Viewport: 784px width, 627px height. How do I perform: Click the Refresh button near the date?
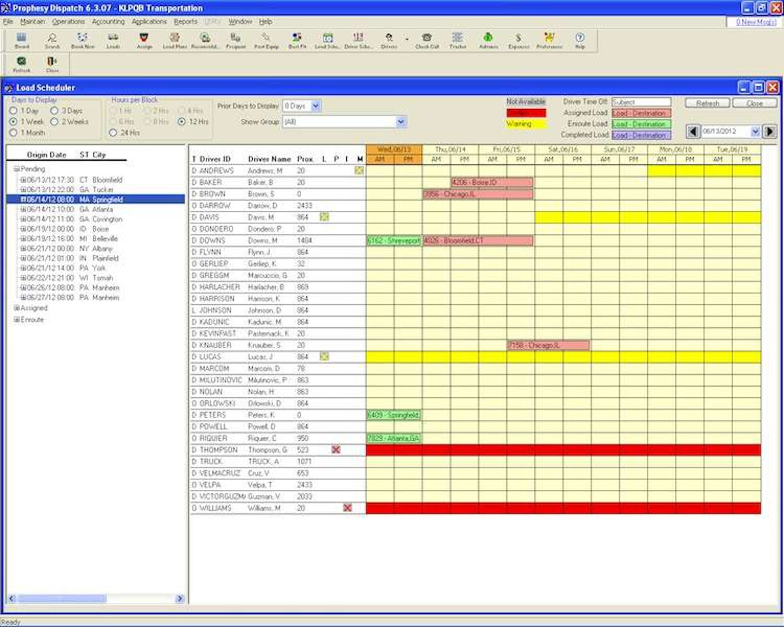(x=708, y=103)
